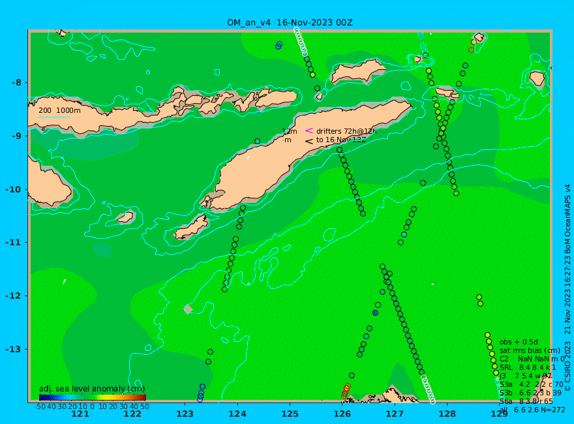Click the lone green circle north of Timor's coast
The height and width of the screenshot is (424, 574).
(258, 142)
